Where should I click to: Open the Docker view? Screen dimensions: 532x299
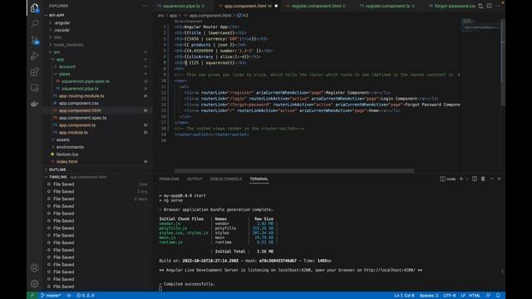(x=35, y=104)
